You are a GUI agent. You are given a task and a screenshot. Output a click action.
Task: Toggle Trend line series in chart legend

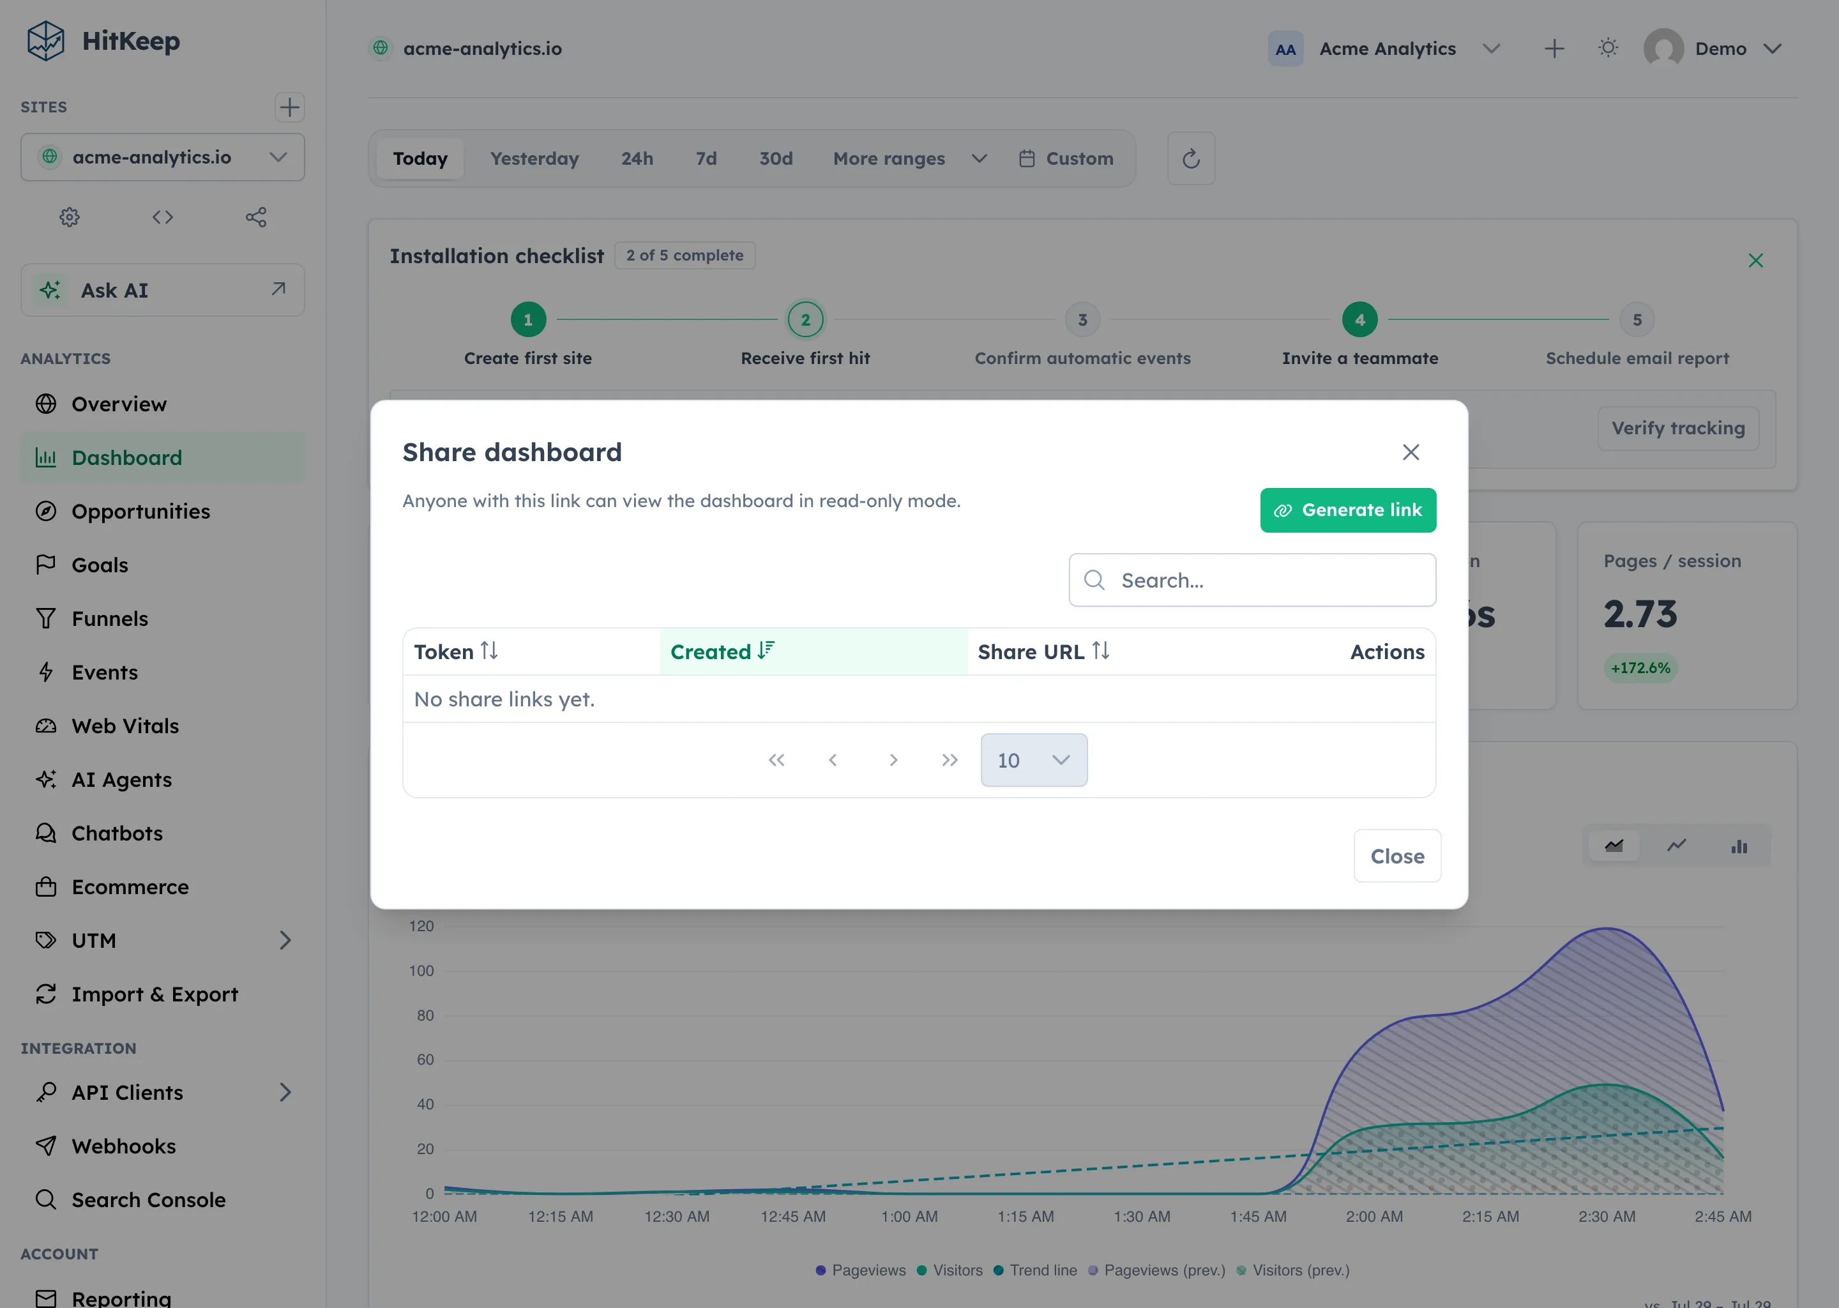pos(1034,1270)
